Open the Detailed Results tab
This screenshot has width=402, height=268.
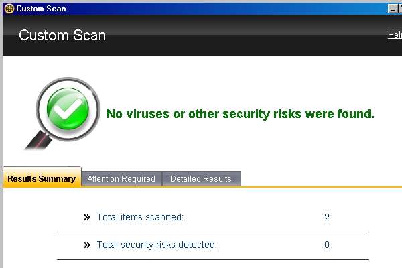coord(201,178)
